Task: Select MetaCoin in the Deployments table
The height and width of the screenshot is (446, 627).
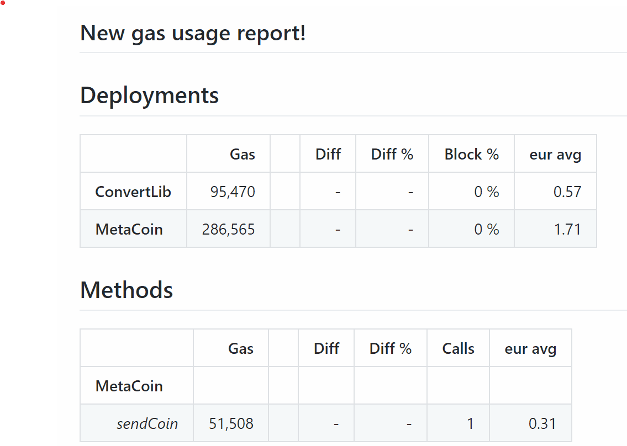Action: [129, 229]
